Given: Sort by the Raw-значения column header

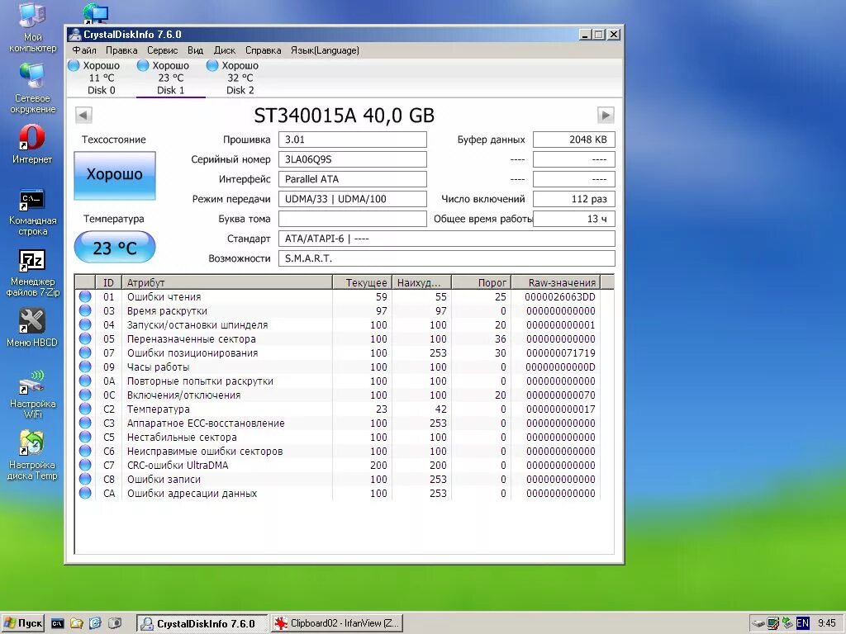Looking at the screenshot, I should coord(556,282).
